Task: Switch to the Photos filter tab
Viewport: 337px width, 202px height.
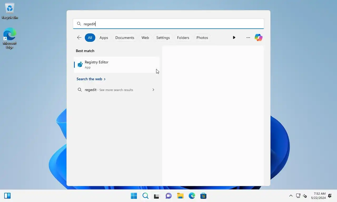Action: coord(202,38)
